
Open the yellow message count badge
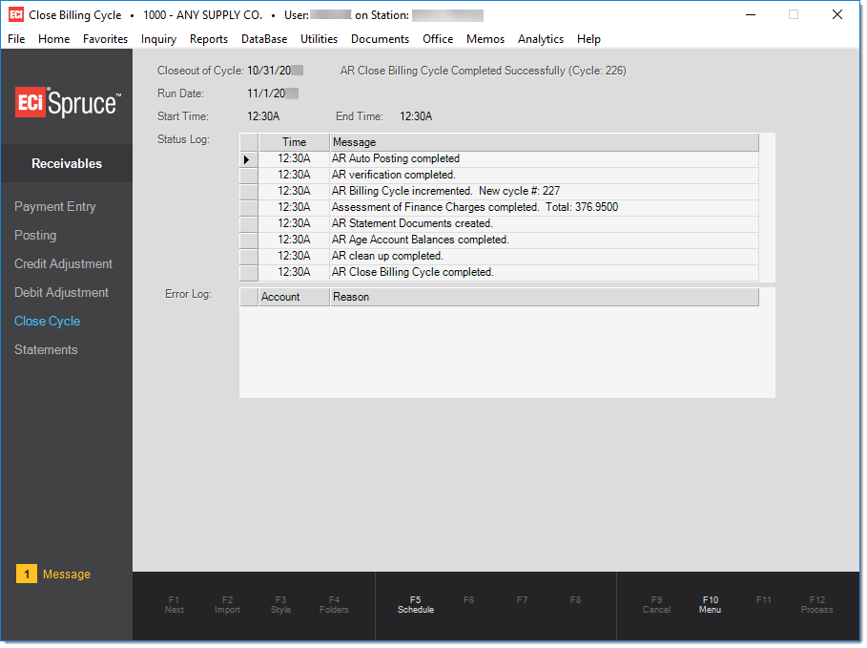click(x=27, y=574)
